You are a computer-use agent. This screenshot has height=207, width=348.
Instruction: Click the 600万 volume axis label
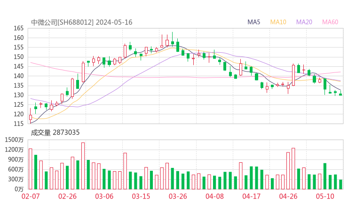tap(16, 169)
